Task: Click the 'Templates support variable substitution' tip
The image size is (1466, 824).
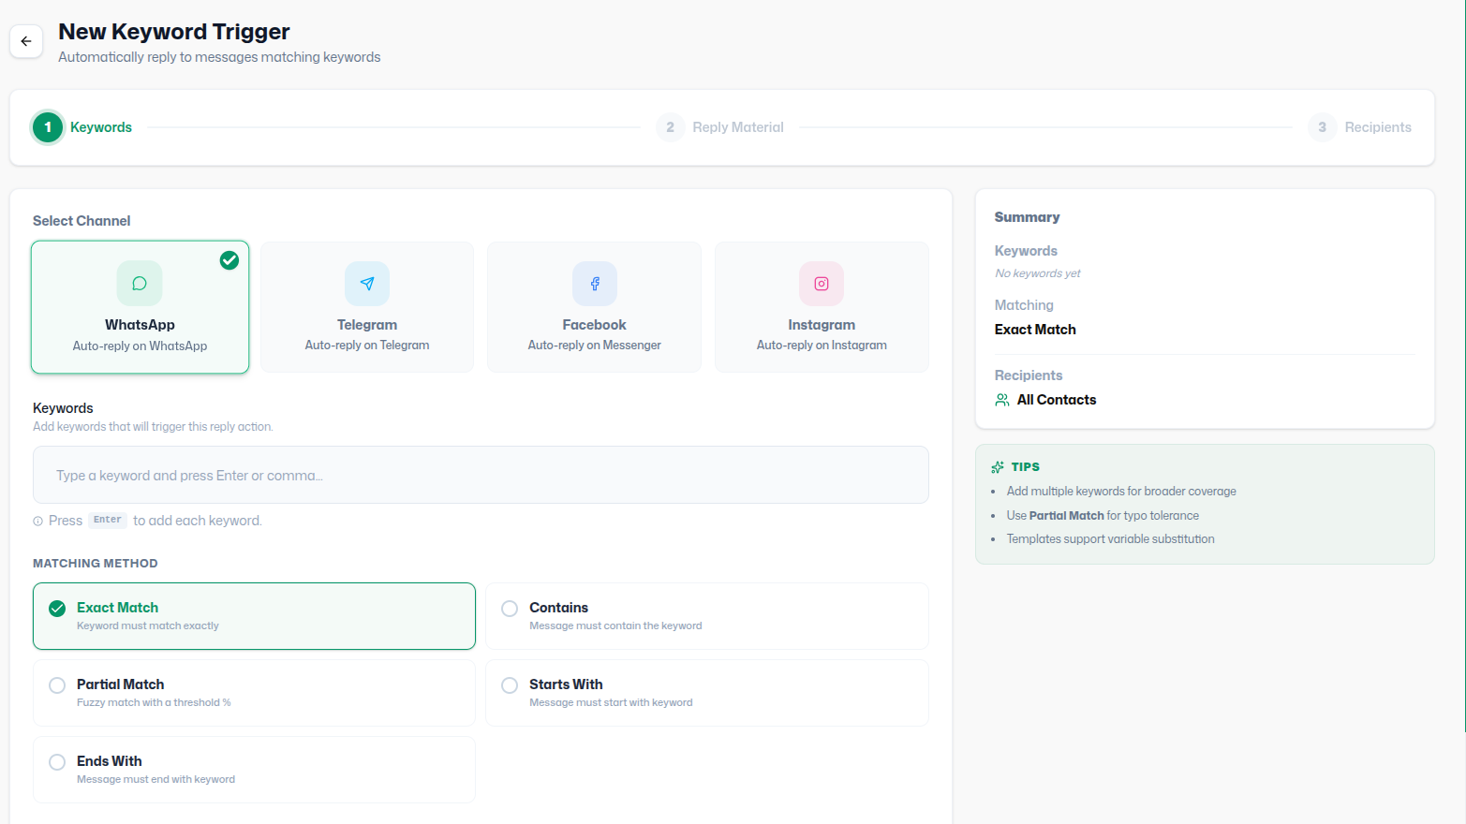Action: (x=1111, y=539)
